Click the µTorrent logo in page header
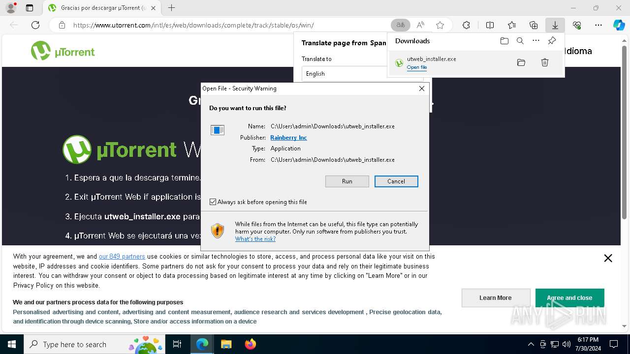This screenshot has width=630, height=354. tap(63, 51)
